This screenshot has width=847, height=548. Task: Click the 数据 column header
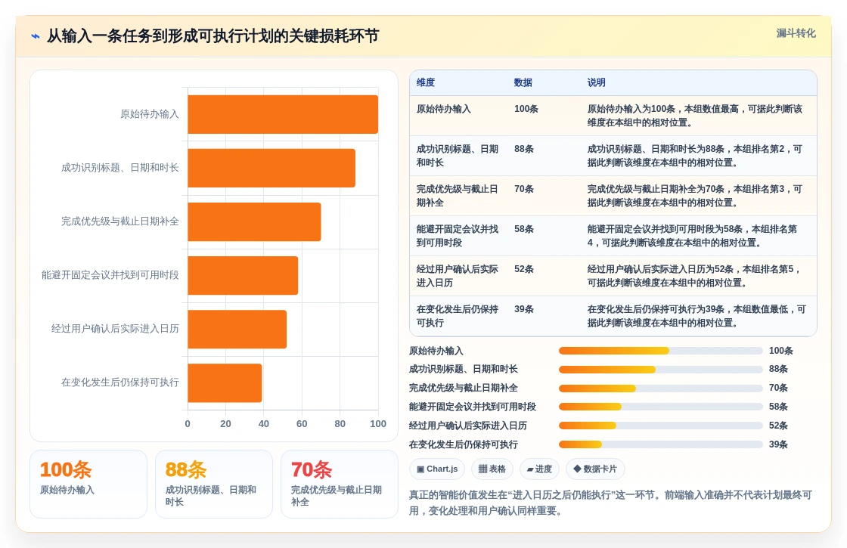click(523, 82)
